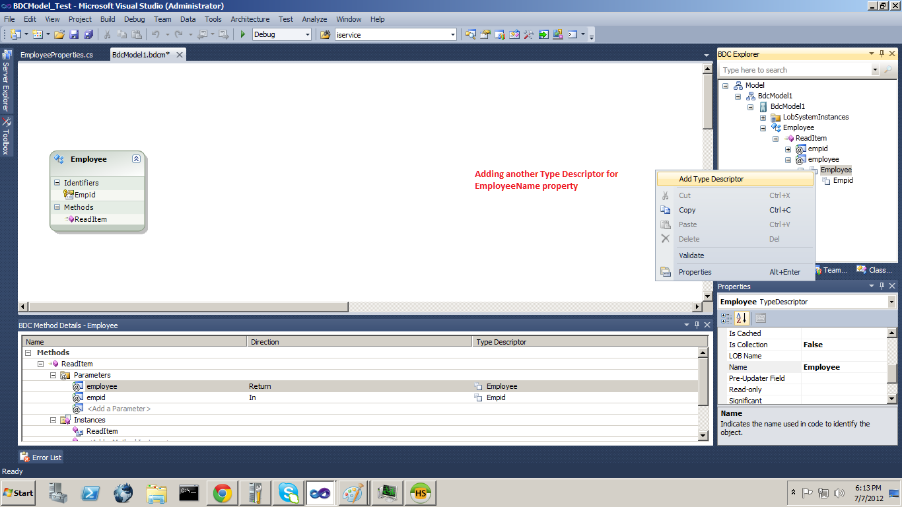Open Google Chrome from the taskbar
Image resolution: width=902 pixels, height=507 pixels.
tap(222, 492)
